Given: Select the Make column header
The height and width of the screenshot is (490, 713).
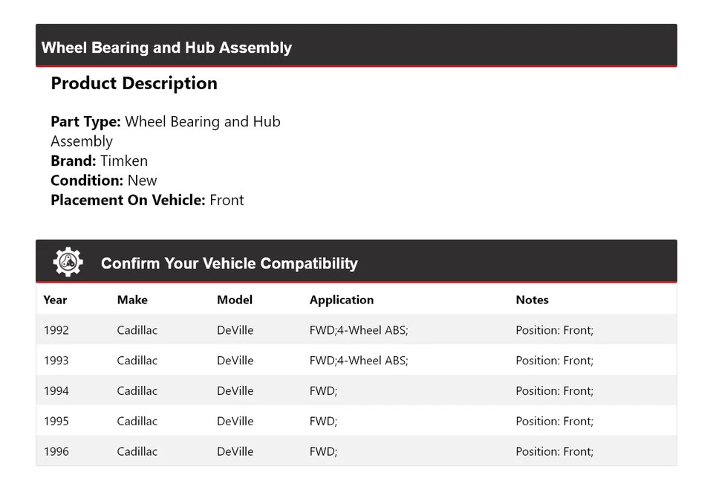Looking at the screenshot, I should coord(132,300).
